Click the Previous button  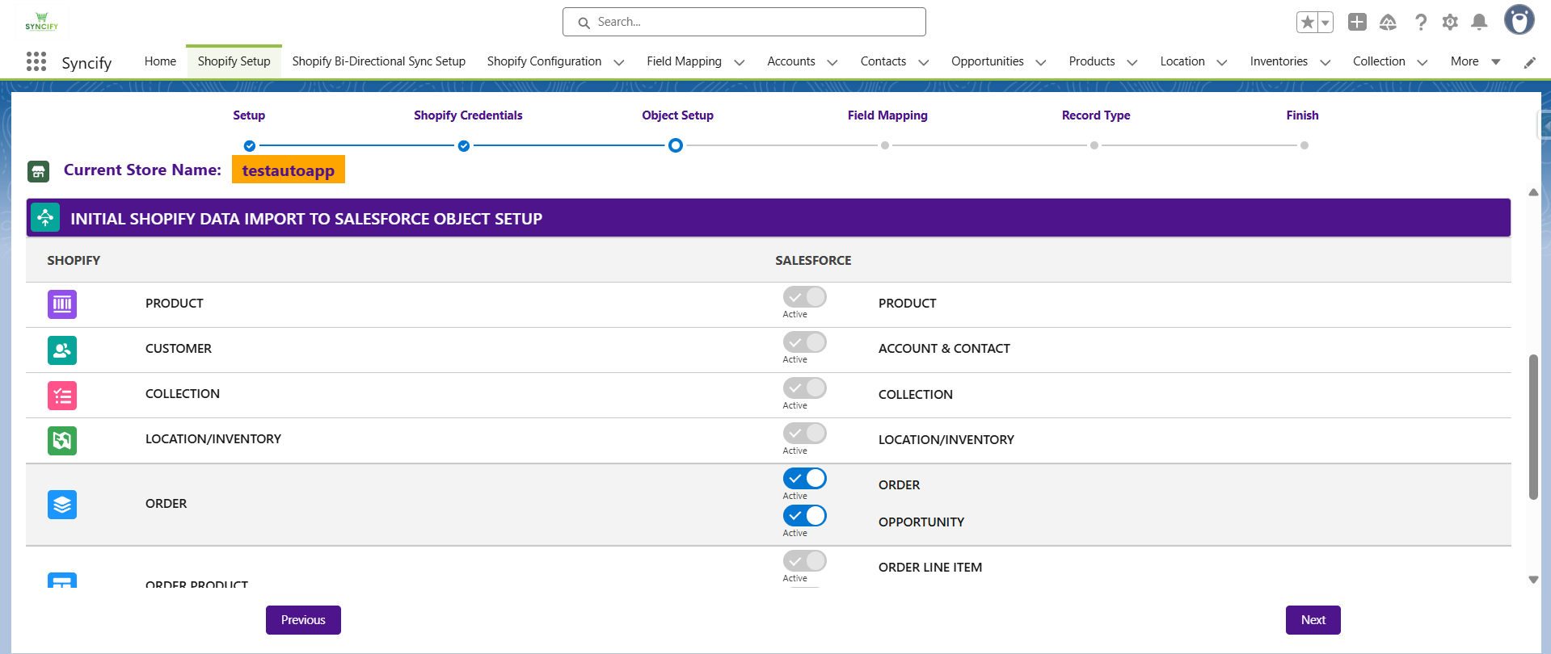pyautogui.click(x=303, y=620)
